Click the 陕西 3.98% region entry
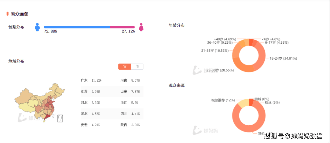The width and height of the screenshot is (330, 143). click(x=130, y=125)
